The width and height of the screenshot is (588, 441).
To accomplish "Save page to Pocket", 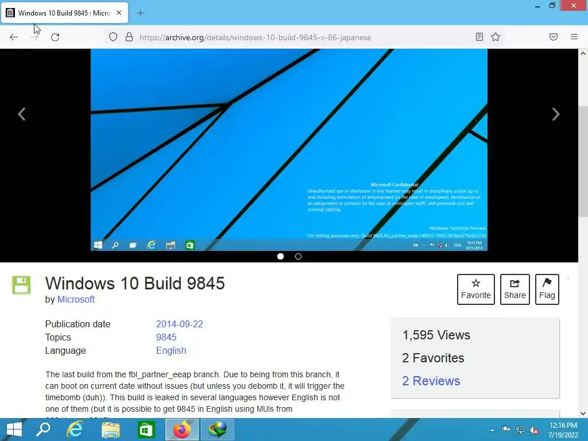I will [x=554, y=37].
